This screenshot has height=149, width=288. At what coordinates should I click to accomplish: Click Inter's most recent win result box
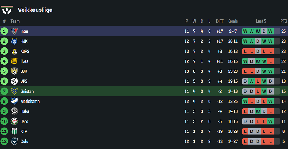(x=270, y=31)
